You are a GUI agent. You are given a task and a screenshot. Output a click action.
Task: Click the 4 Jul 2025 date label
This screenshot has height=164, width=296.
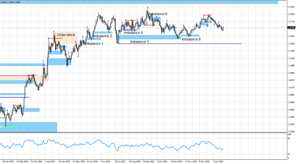point(106,162)
